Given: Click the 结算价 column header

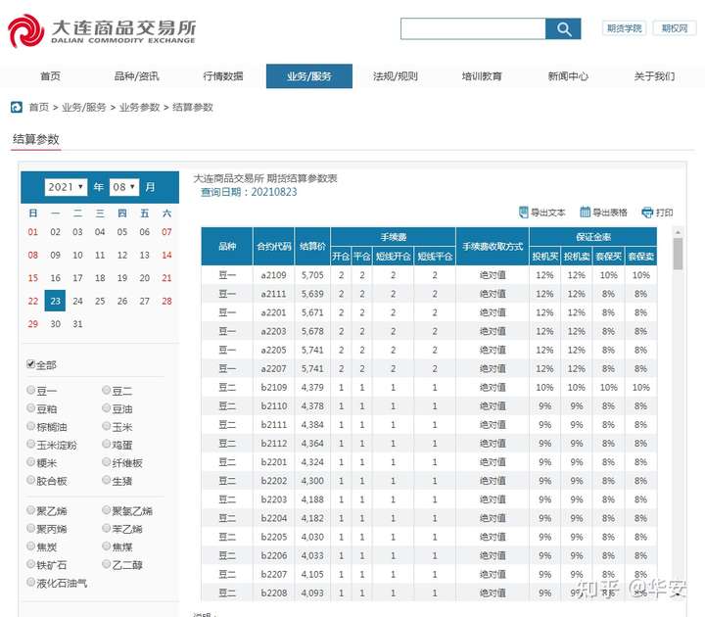Looking at the screenshot, I should tap(312, 246).
